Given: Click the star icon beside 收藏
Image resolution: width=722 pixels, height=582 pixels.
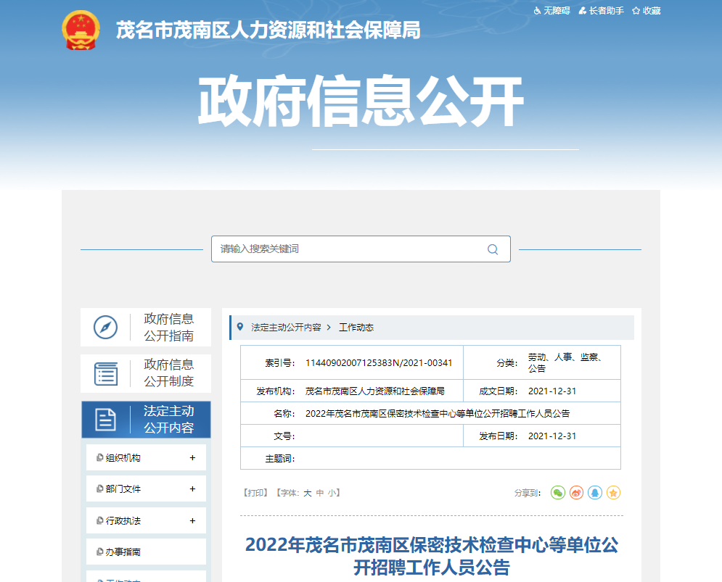Looking at the screenshot, I should (636, 11).
